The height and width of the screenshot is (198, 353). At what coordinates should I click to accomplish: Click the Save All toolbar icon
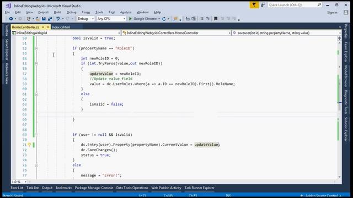(x=50, y=19)
